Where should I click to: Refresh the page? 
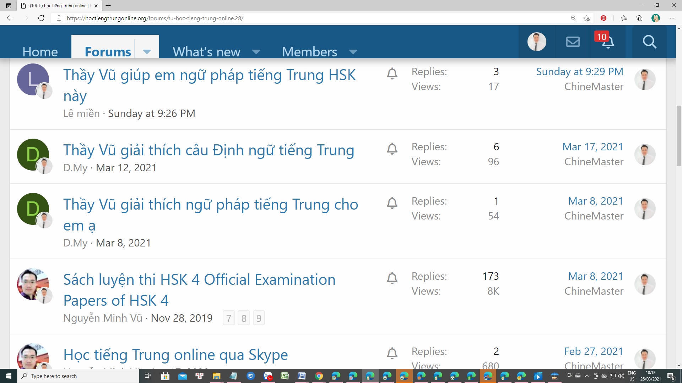pyautogui.click(x=41, y=18)
